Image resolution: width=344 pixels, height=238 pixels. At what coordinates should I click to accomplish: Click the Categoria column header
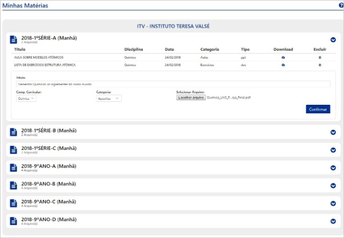pos(210,50)
